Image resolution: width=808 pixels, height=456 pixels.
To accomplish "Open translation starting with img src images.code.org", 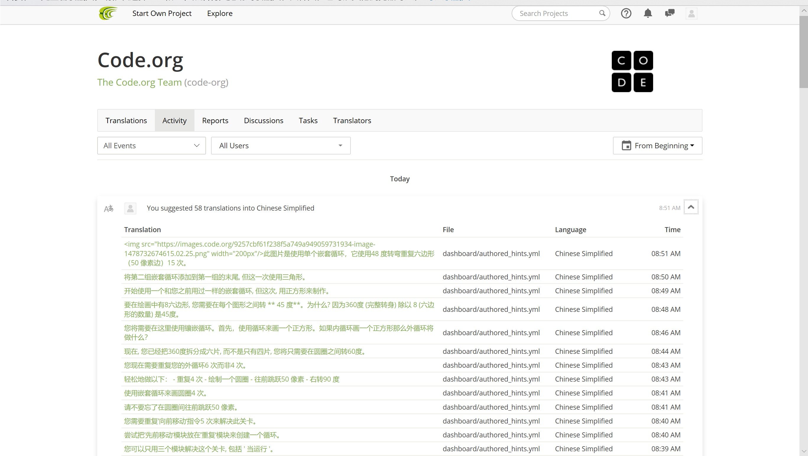I will point(279,253).
